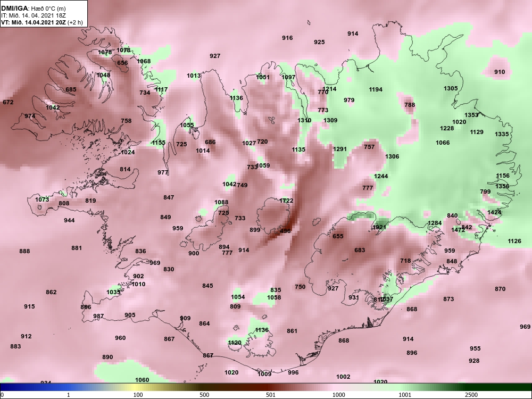Select the value 685 on the map
532x399 pixels.
tap(71, 89)
